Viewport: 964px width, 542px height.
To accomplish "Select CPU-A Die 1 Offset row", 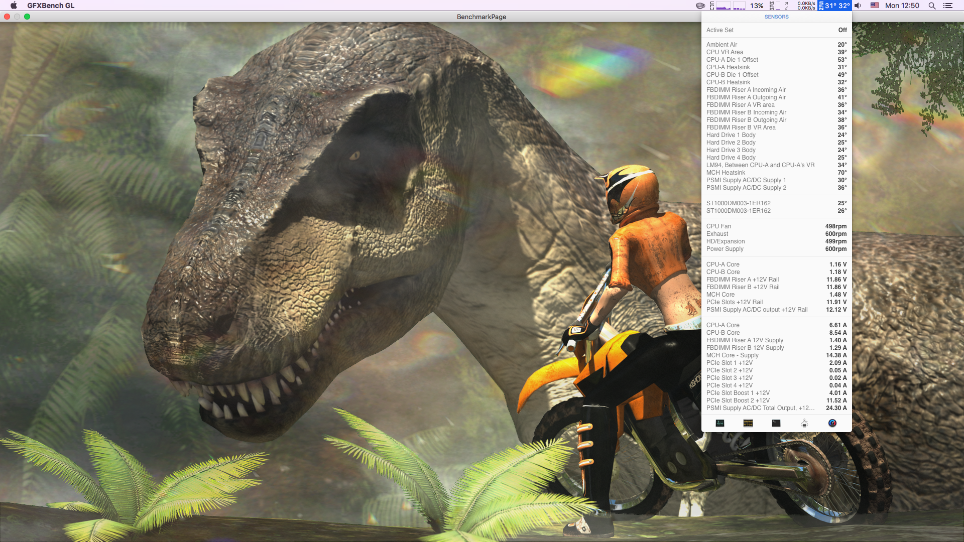I will click(776, 60).
